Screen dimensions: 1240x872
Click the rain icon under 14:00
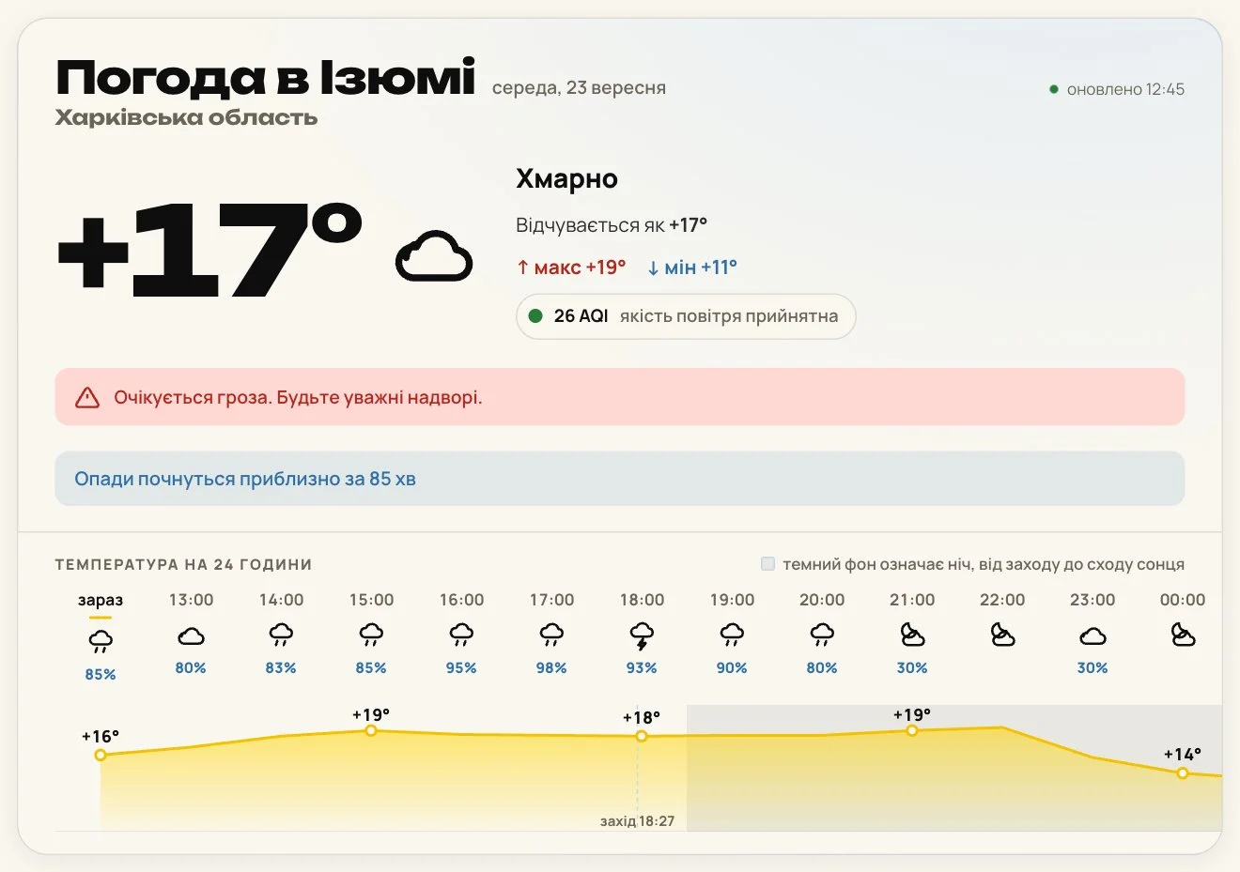(x=281, y=635)
